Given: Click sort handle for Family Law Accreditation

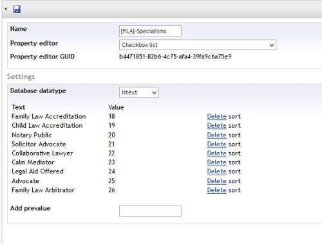Looking at the screenshot, I should click(x=234, y=117).
